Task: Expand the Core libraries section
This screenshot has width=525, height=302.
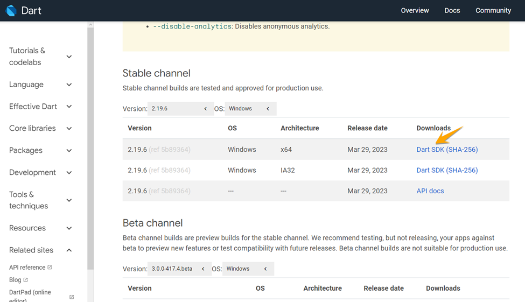Action: pos(69,129)
